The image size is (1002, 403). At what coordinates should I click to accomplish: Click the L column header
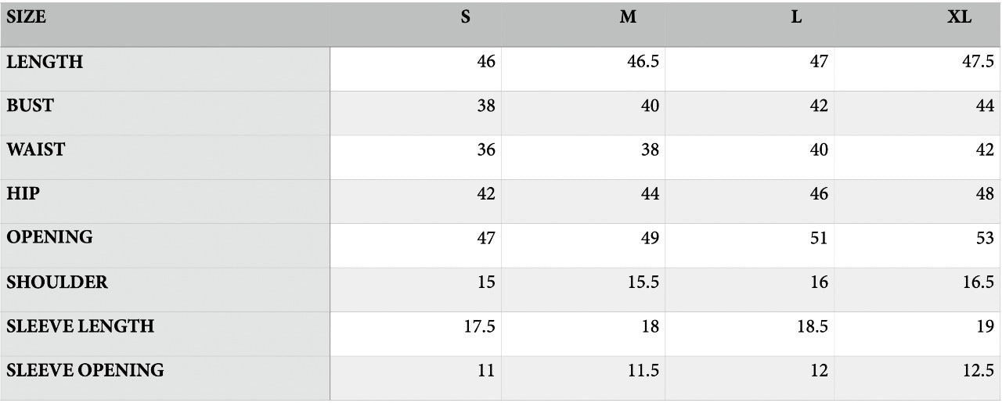(796, 18)
